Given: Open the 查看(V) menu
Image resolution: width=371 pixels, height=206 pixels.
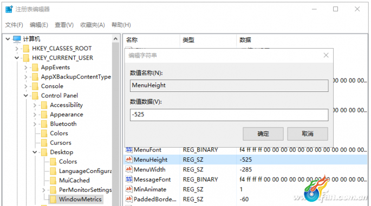Looking at the screenshot, I should coord(64,25).
